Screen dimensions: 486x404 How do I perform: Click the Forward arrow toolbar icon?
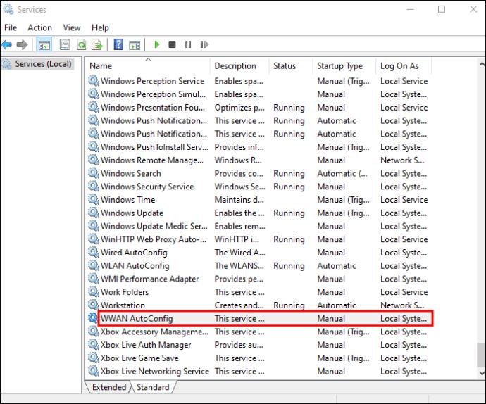pyautogui.click(x=22, y=45)
